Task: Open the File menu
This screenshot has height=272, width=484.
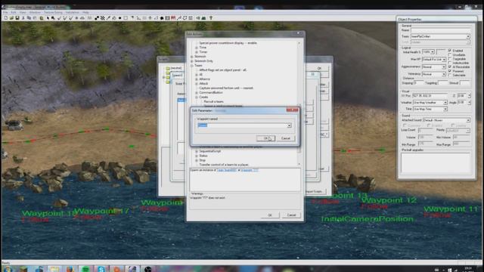Action: pos(5,12)
